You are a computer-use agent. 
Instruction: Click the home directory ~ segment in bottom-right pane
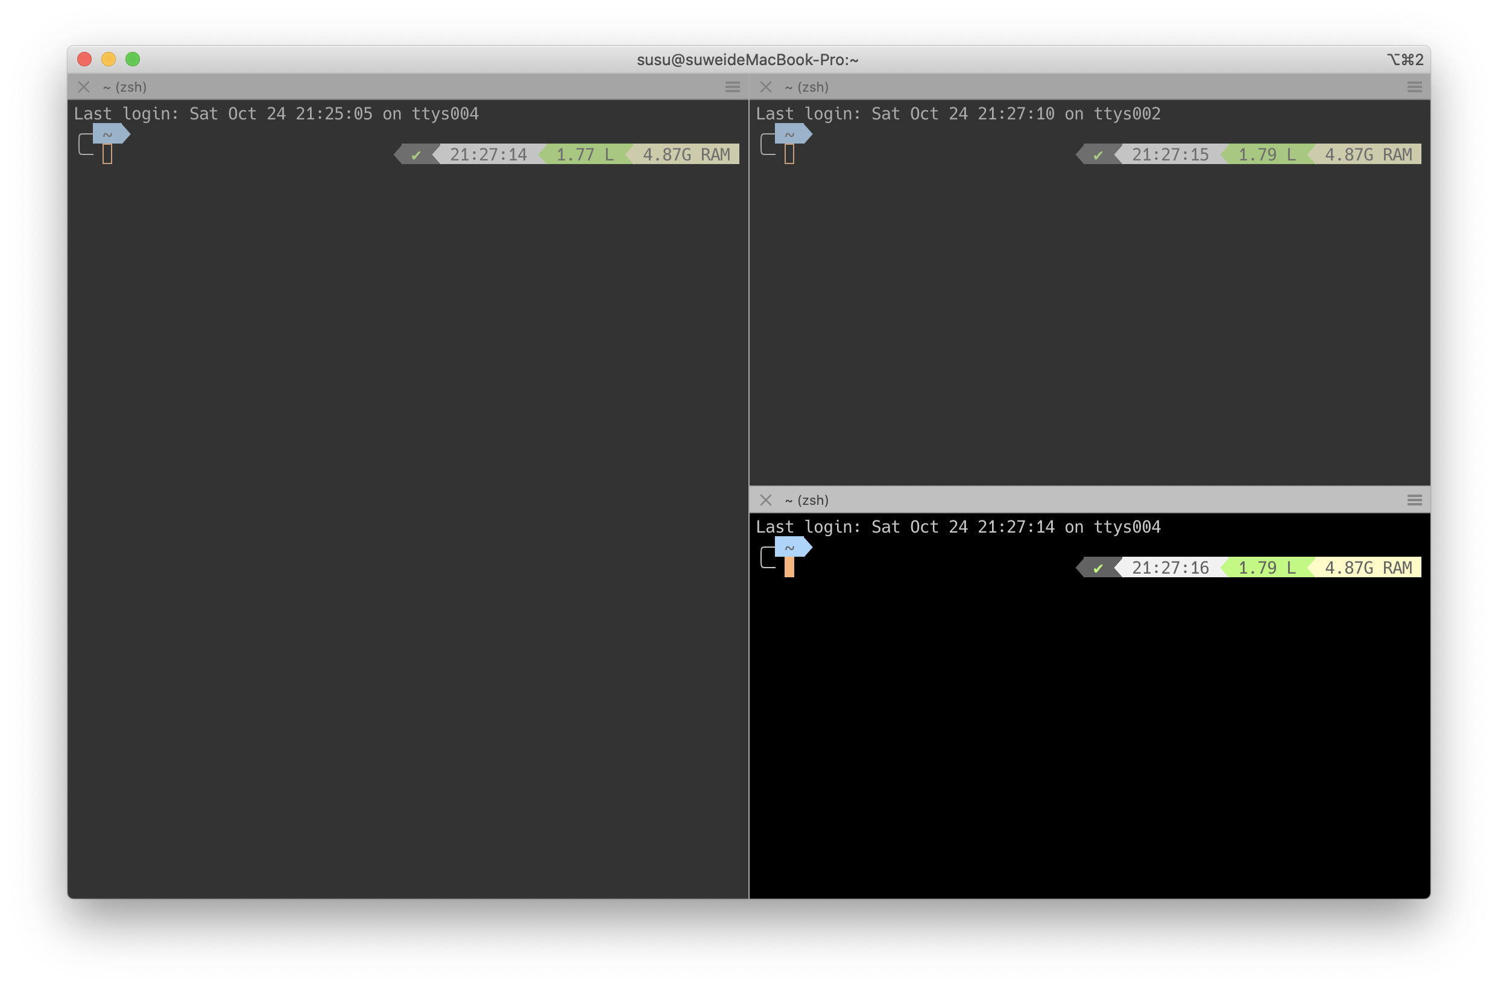click(x=792, y=547)
